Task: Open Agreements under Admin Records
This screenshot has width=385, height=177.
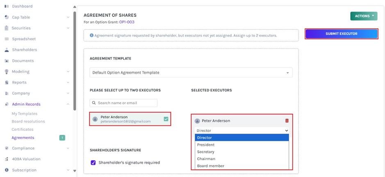Action: pos(23,138)
